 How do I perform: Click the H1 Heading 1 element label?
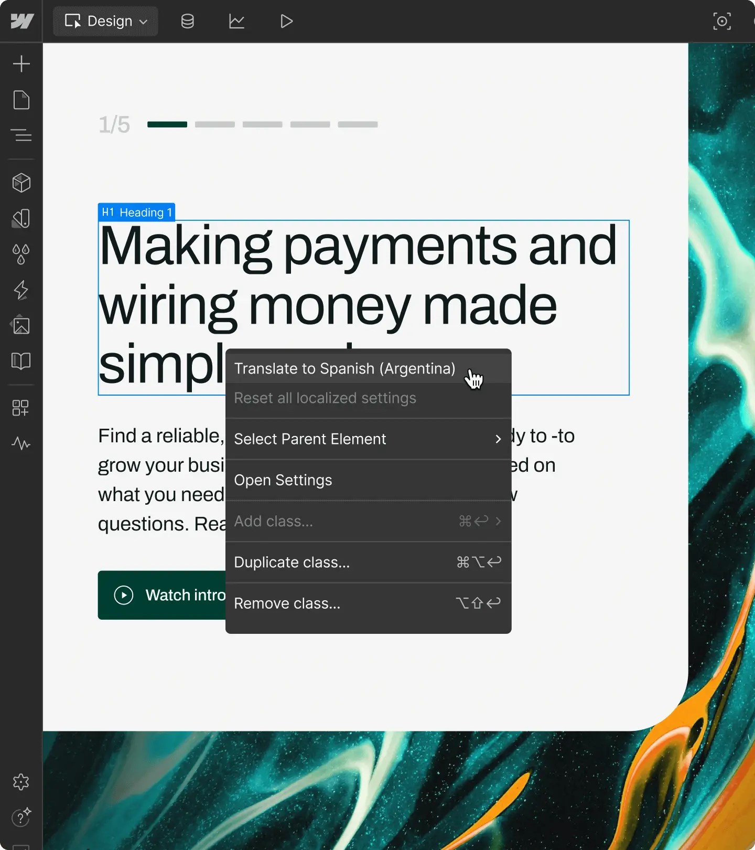pyautogui.click(x=136, y=212)
